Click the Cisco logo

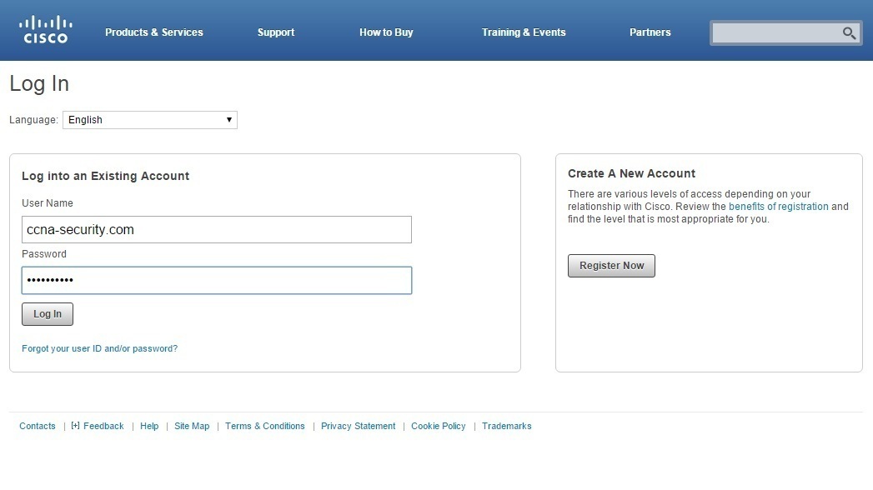tap(46, 30)
